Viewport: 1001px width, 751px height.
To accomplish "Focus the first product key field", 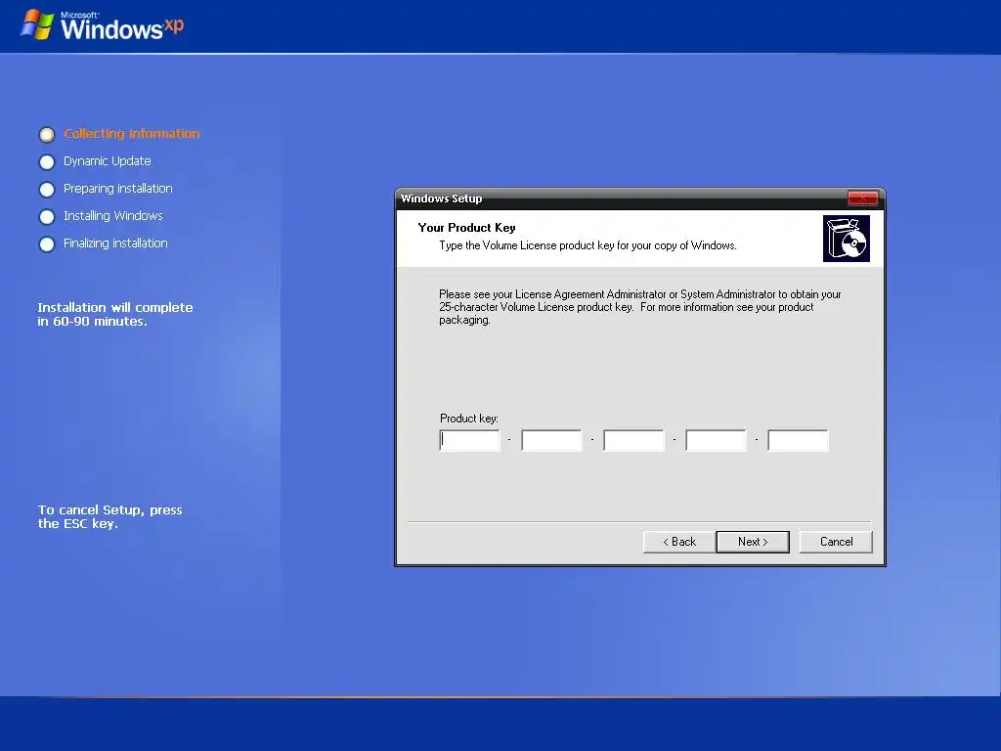I will (x=470, y=440).
